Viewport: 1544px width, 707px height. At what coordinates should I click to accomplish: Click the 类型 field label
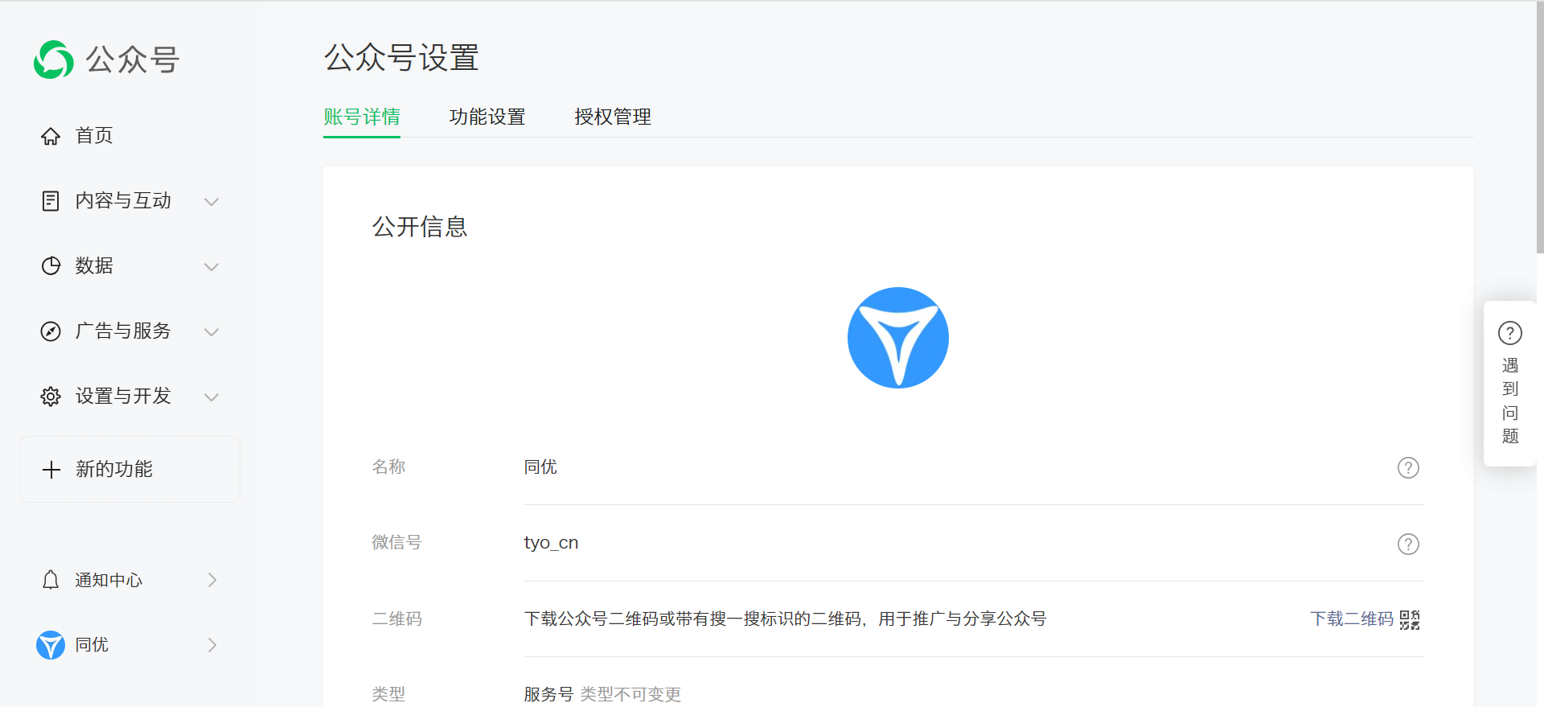pyautogui.click(x=388, y=694)
